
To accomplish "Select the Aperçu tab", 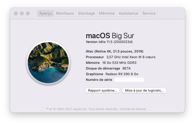I will pyautogui.click(x=46, y=13).
